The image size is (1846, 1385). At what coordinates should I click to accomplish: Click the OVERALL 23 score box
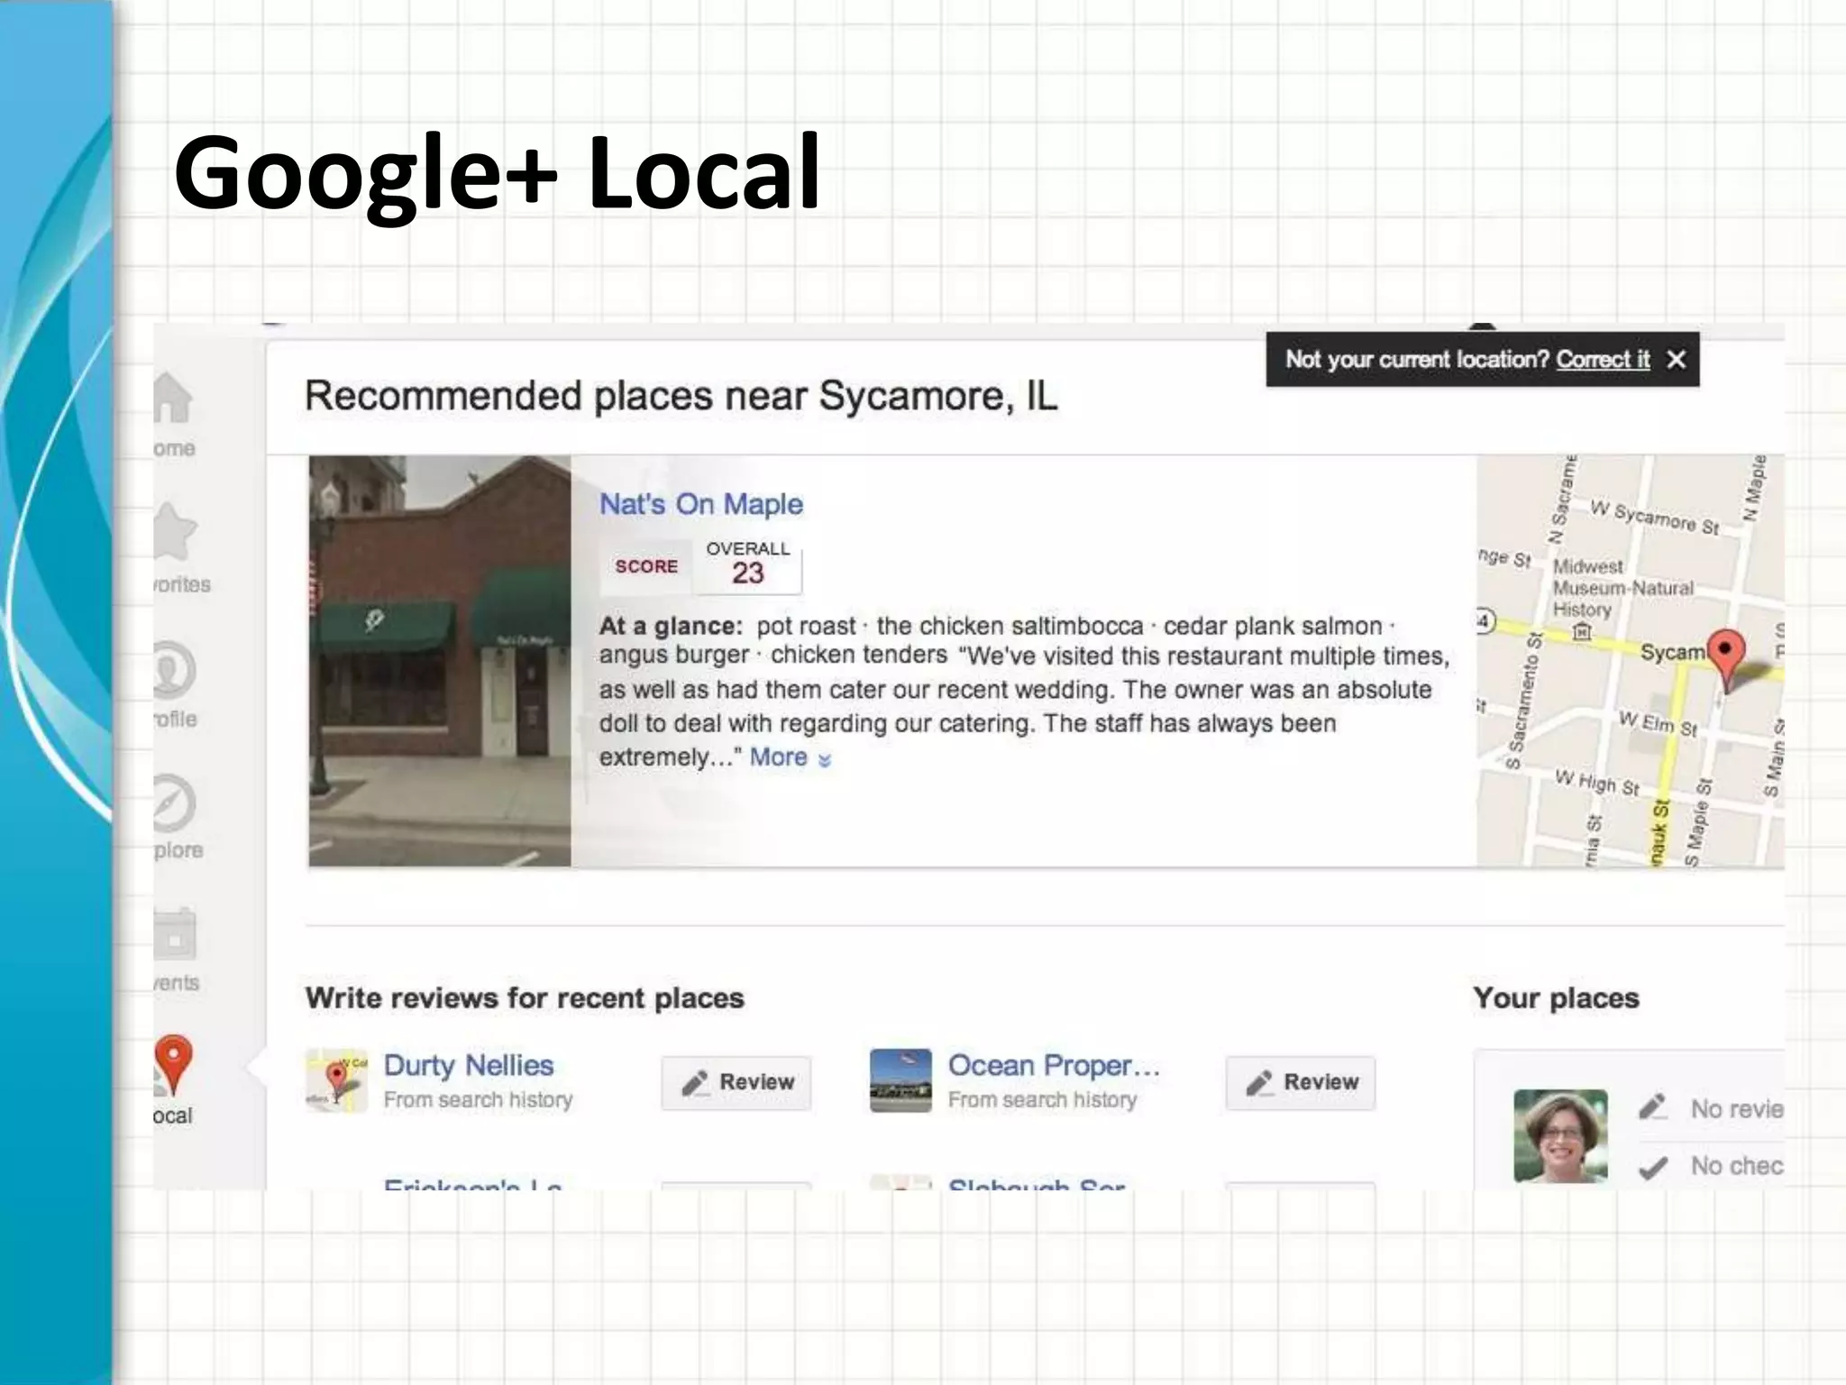[x=747, y=565]
